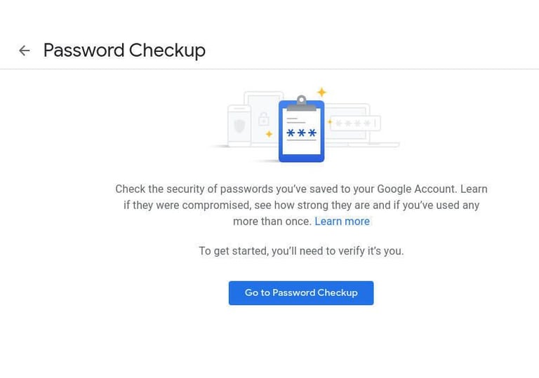Click the gray padlock icon in the illustration
The height and width of the screenshot is (378, 539).
264,119
